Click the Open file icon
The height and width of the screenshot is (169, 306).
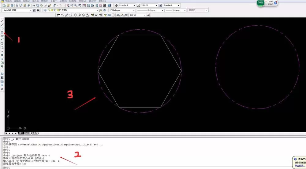(8, 6)
